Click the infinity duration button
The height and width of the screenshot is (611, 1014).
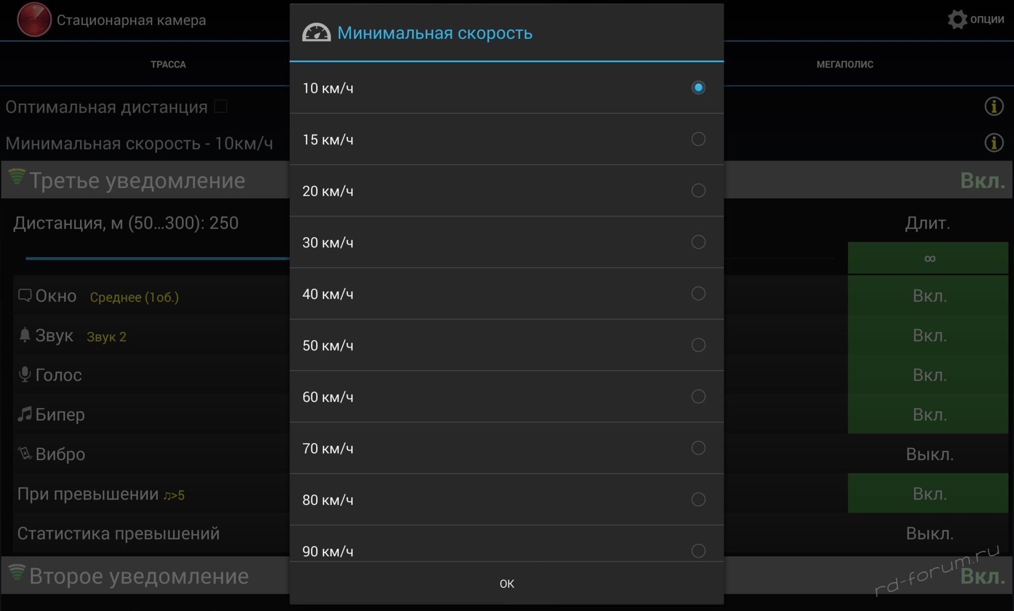[928, 258]
